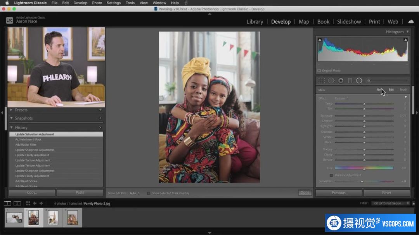Select the Adjustment Brush tool icon
The image size is (419, 235).
coord(388,81)
